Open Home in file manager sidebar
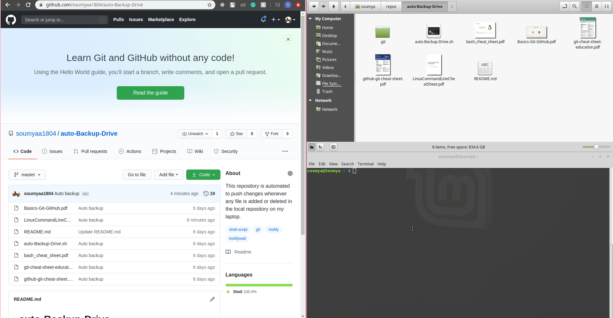Viewport: 613px width, 318px height. pos(327,27)
